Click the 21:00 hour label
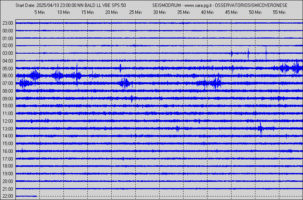This screenshot has width=303, height=200. coord(8,189)
